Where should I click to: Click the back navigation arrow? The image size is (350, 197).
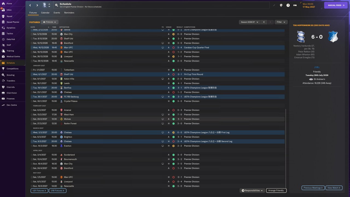coord(30,5)
